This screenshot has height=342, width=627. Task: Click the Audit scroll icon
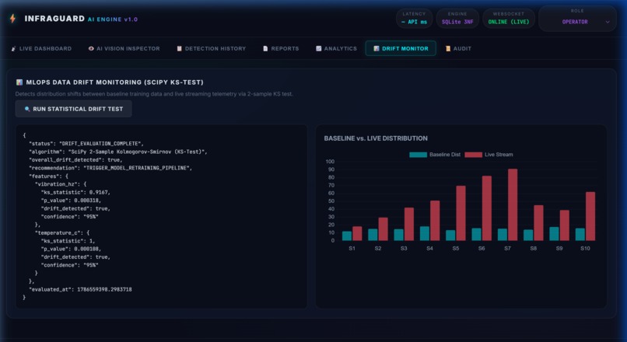click(448, 49)
